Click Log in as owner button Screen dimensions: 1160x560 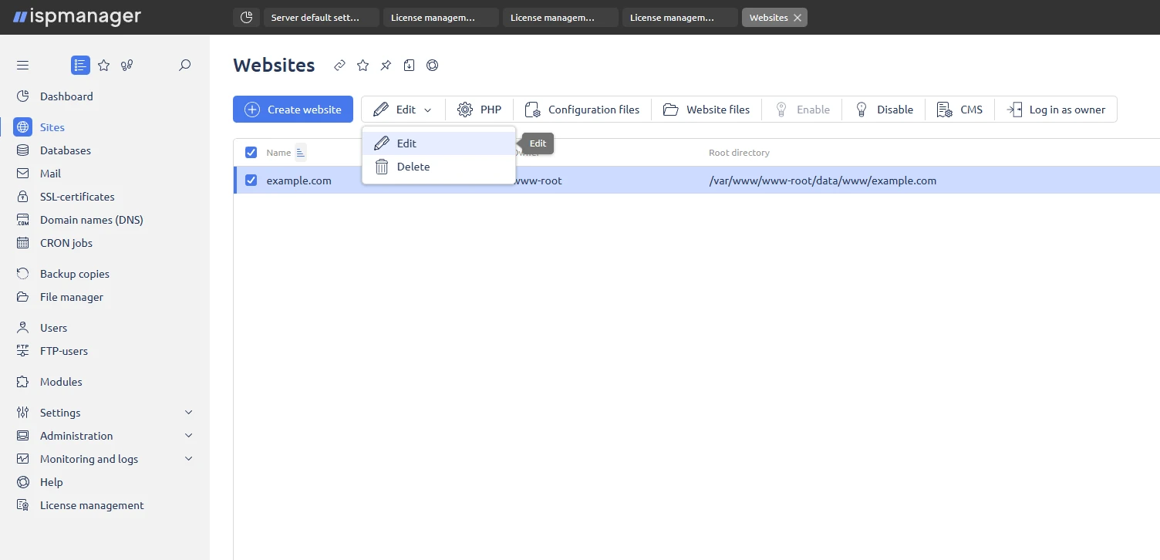click(1056, 110)
